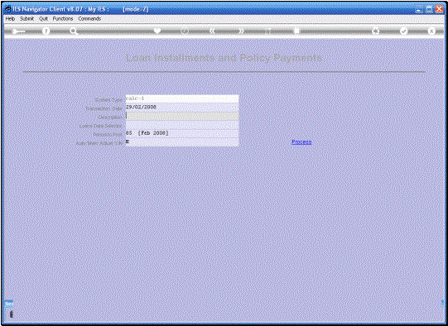This screenshot has width=448, height=326.
Task: Open the Submit menu
Action: click(x=26, y=18)
